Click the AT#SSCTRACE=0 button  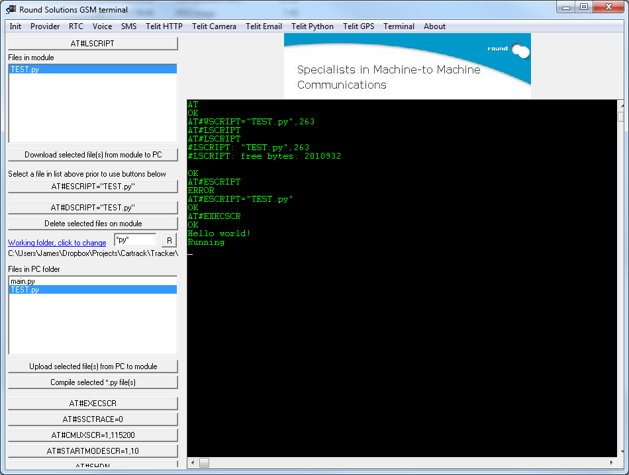tap(93, 419)
